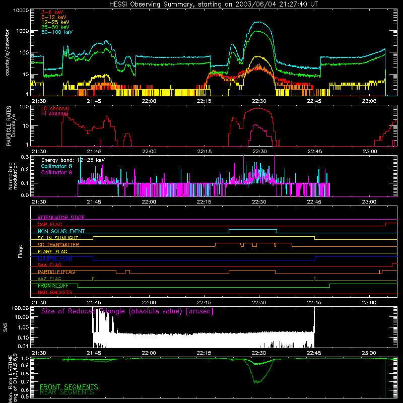Click the SC IN SUNLIGHT flag label
Viewport: 403px width, 403px height.
point(58,238)
